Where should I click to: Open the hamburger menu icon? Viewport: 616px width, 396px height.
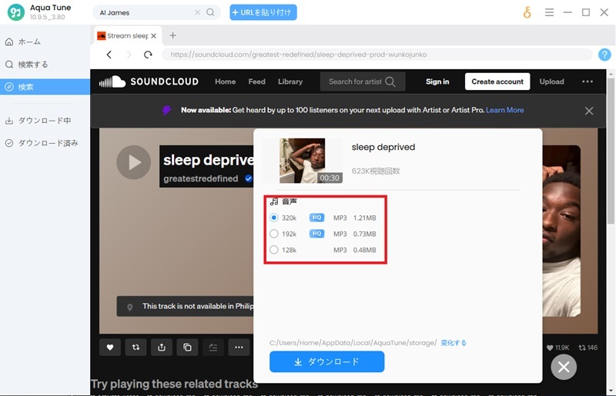pos(549,12)
